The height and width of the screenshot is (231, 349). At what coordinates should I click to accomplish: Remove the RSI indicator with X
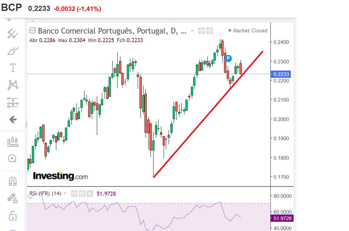pyautogui.click(x=90, y=194)
